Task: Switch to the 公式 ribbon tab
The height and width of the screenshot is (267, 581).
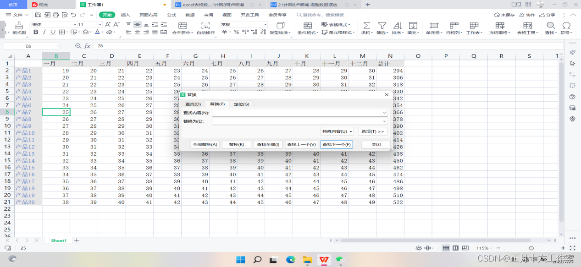Action: 172,15
